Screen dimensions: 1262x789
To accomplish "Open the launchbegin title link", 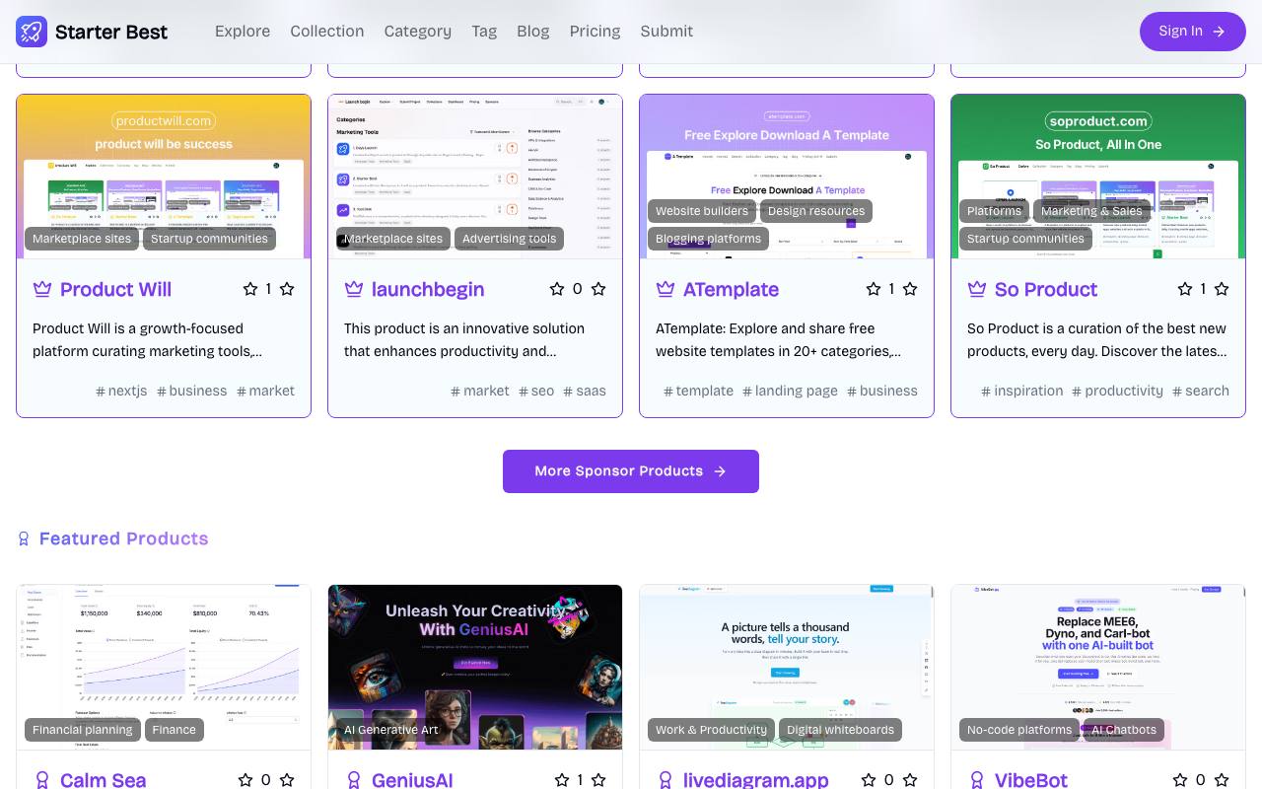I will (428, 289).
